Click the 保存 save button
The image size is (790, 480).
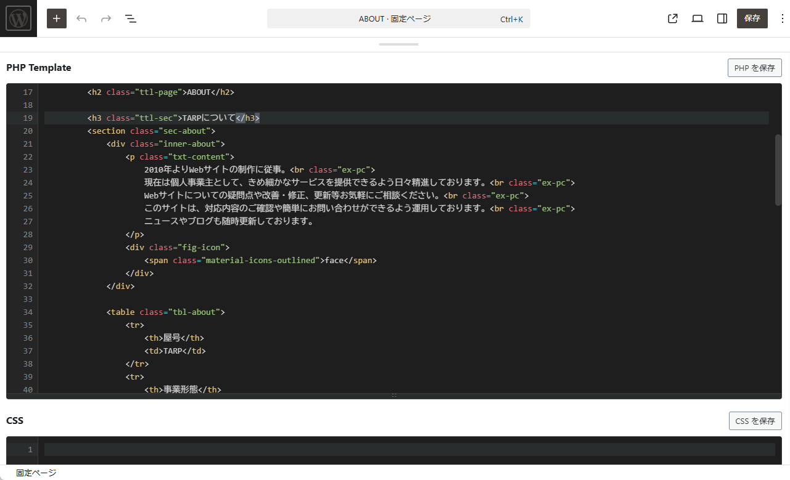point(752,18)
